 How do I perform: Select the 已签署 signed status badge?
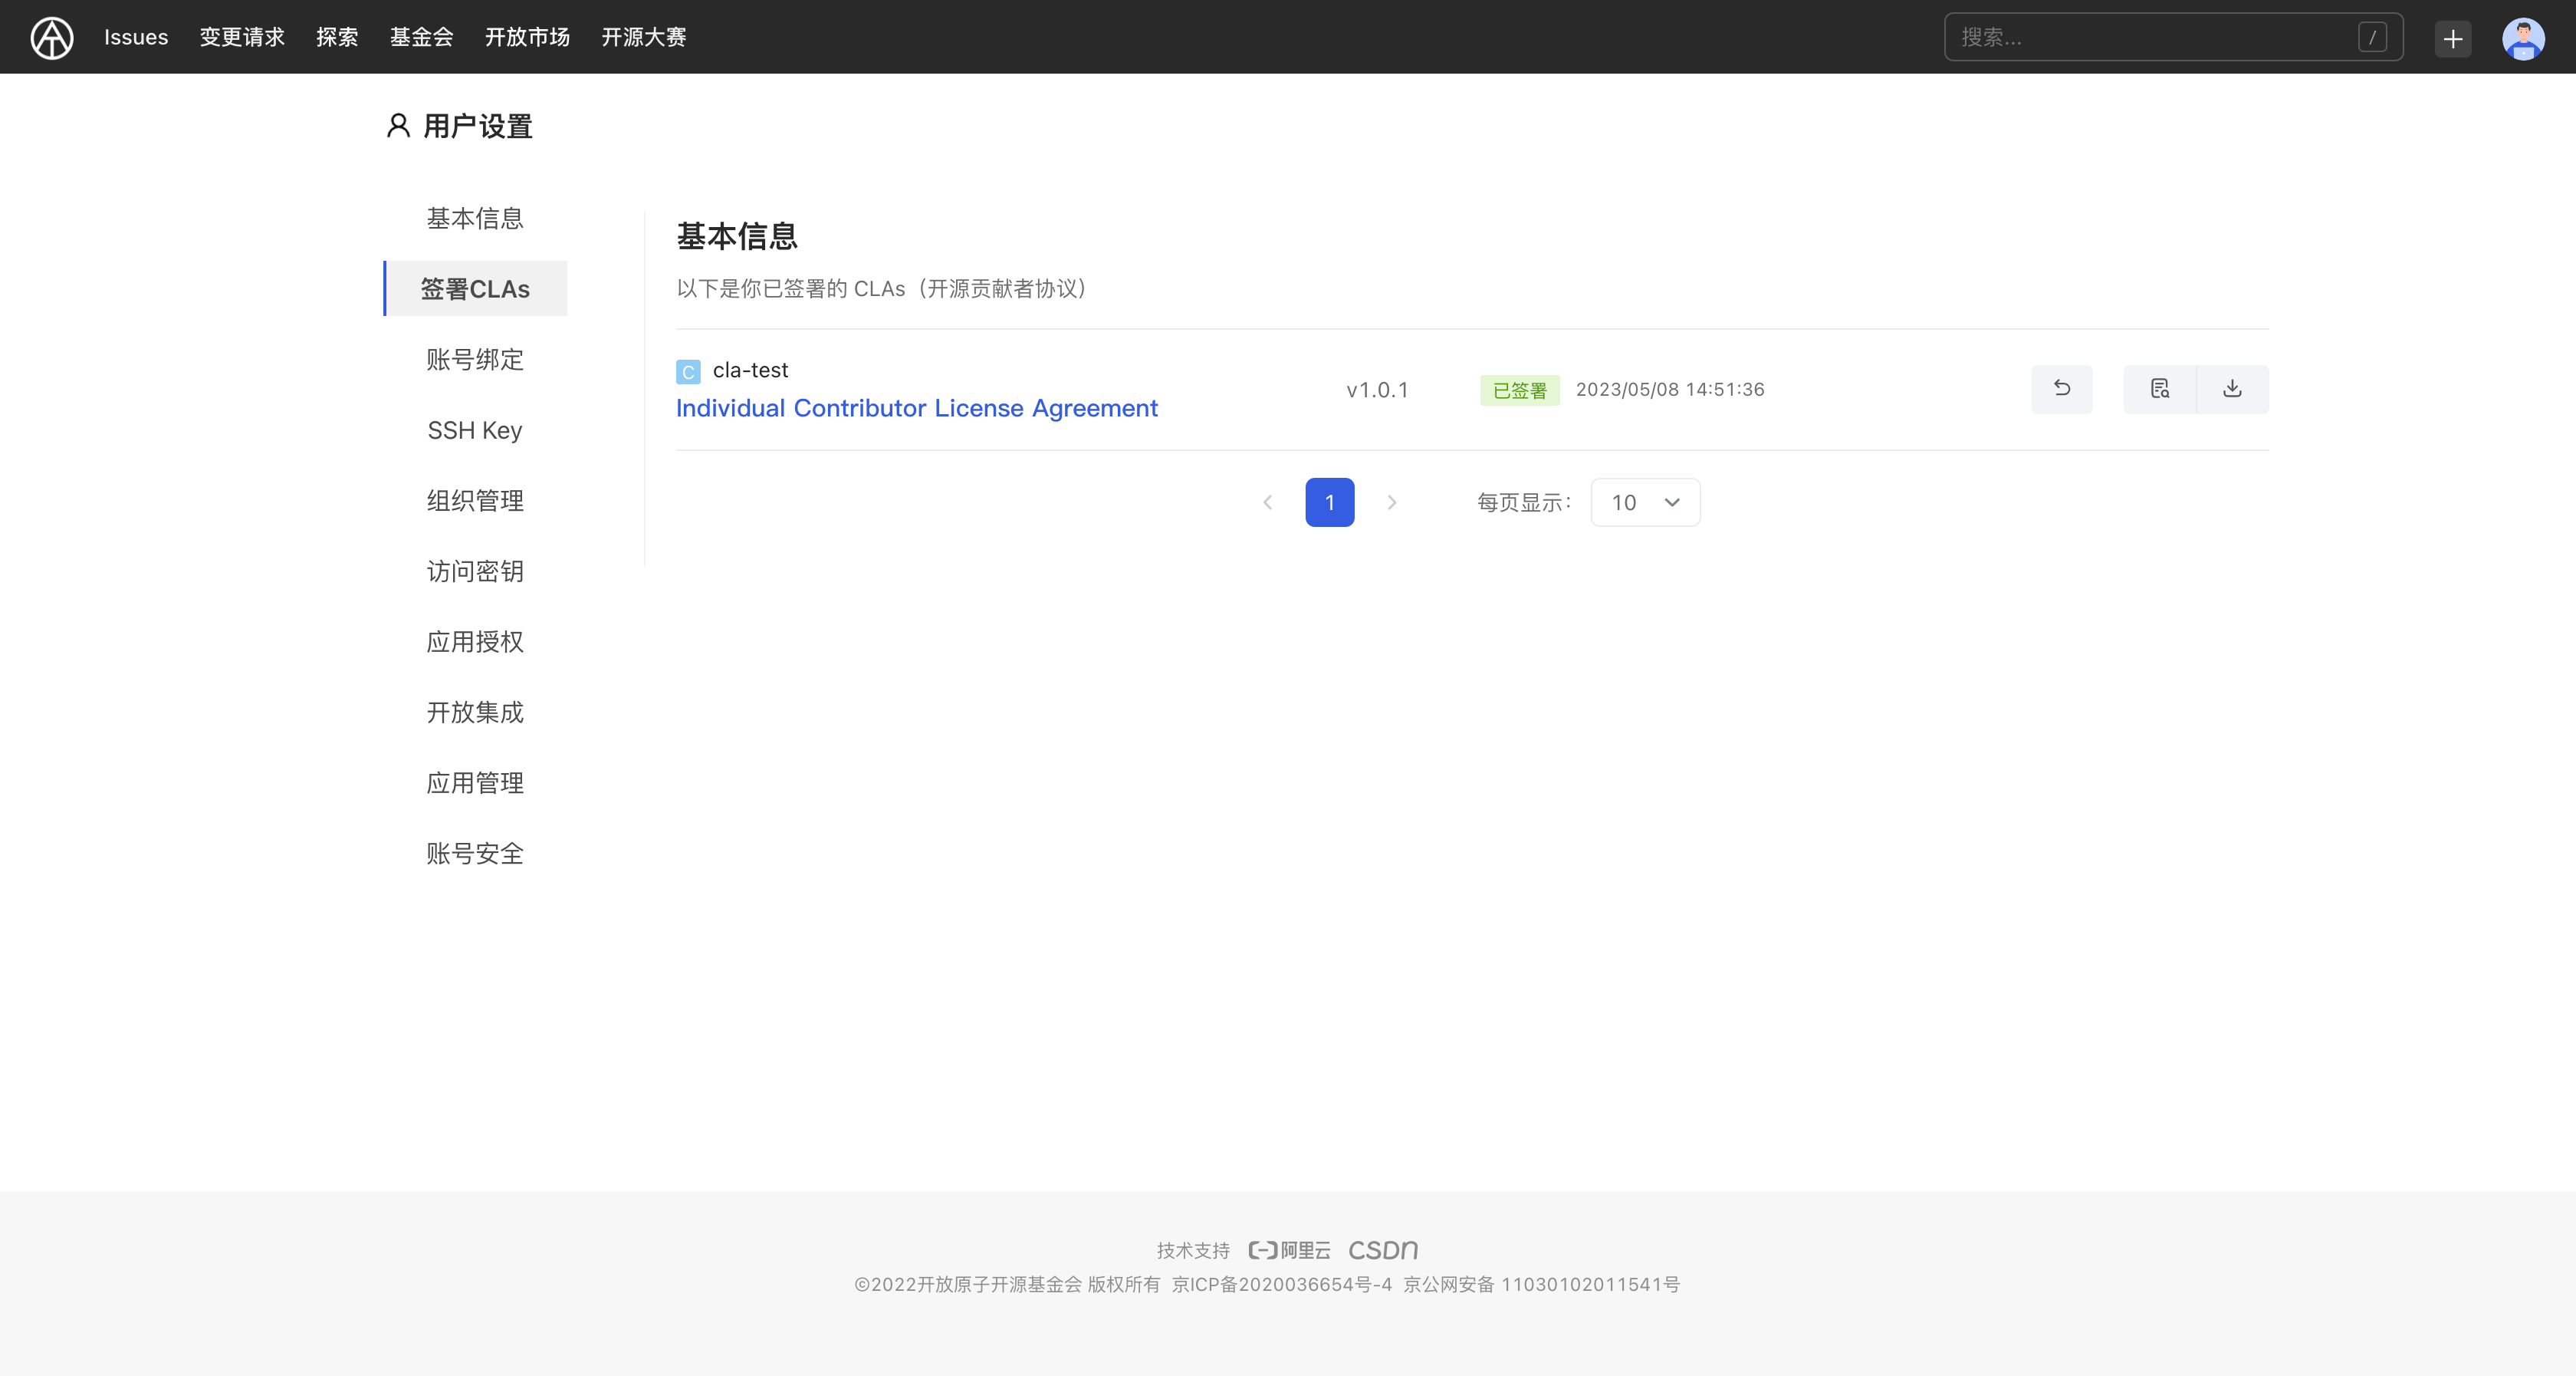pos(1518,389)
